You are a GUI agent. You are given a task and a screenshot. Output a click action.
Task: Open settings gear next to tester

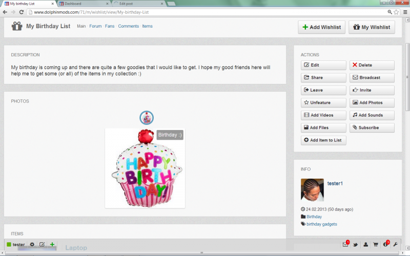[x=32, y=245]
